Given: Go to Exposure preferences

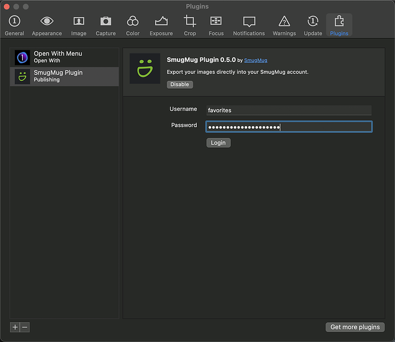Looking at the screenshot, I should click(x=161, y=26).
